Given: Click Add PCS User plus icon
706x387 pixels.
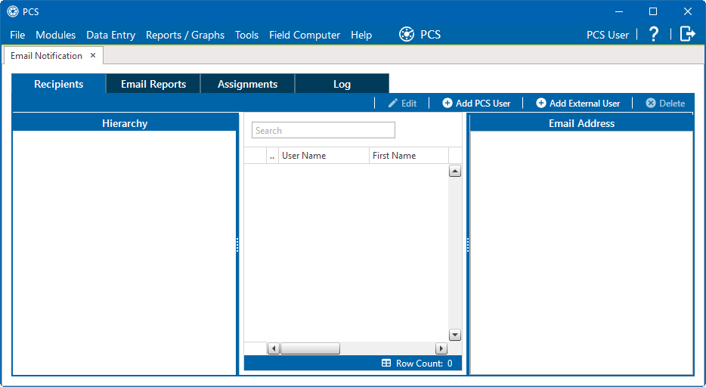Looking at the screenshot, I should coord(447,103).
